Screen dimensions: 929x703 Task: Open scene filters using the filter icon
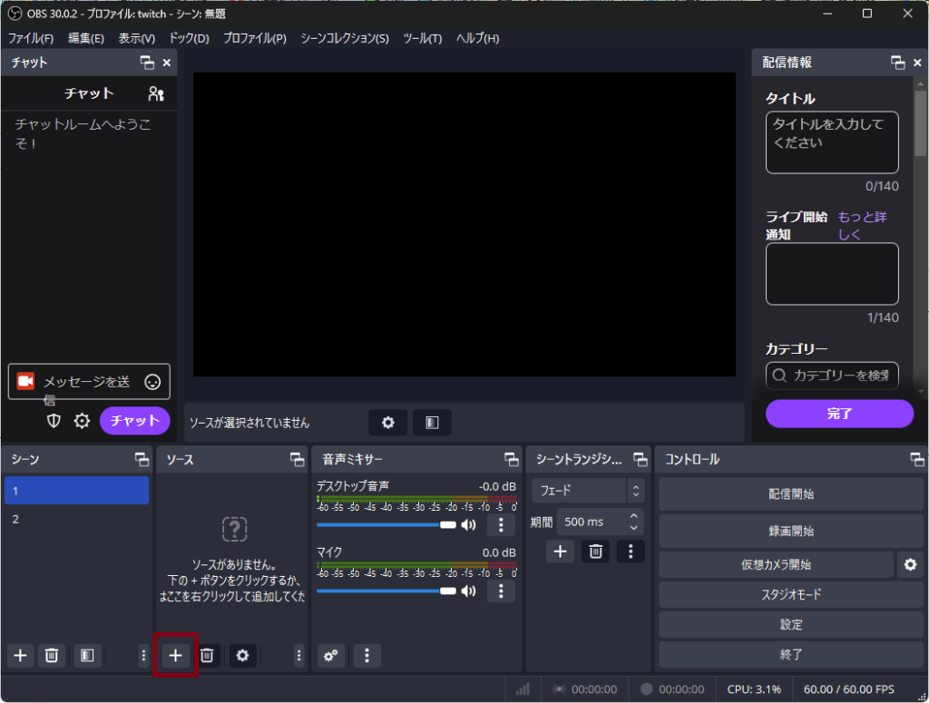[x=87, y=655]
